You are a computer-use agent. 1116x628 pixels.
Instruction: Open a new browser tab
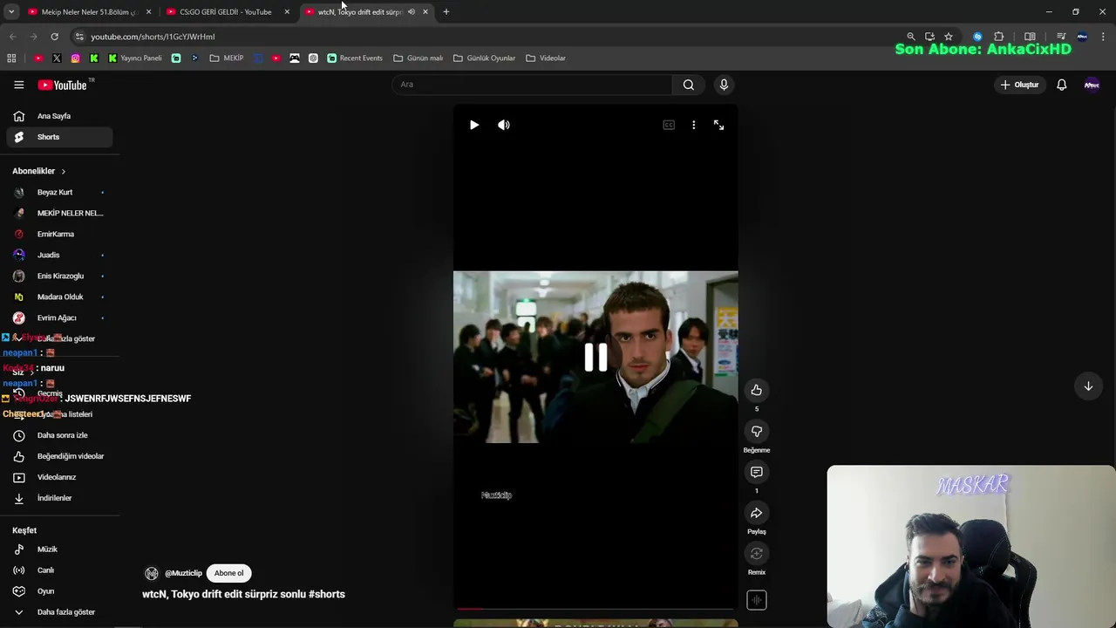pyautogui.click(x=446, y=12)
